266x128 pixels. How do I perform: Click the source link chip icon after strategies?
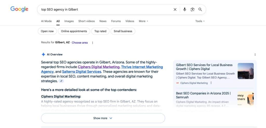pyautogui.click(x=61, y=81)
